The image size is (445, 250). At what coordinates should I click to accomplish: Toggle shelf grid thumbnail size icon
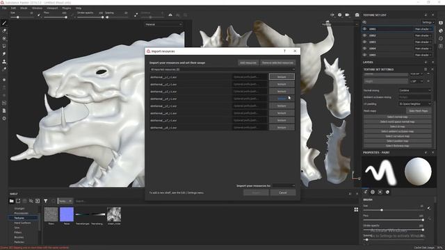pyautogui.click(x=356, y=210)
